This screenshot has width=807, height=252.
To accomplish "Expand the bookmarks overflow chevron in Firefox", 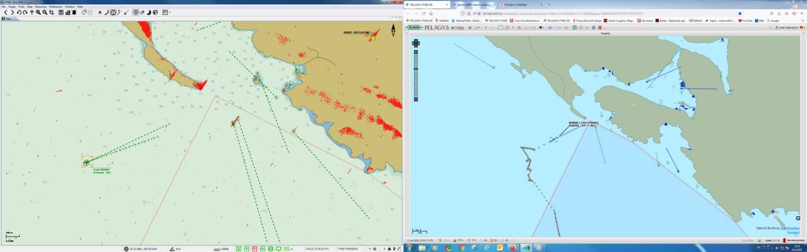I will pos(802,21).
